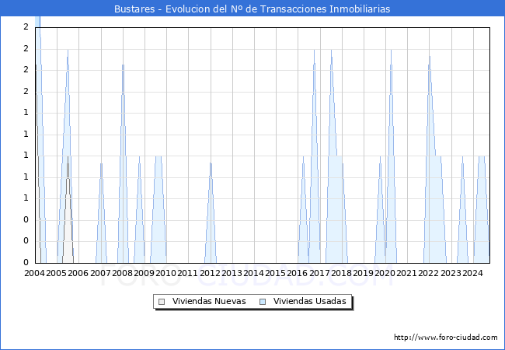Image resolution: width=505 pixels, height=350 pixels.
Task: Click the 2021 x-axis label
Action: pyautogui.click(x=406, y=273)
